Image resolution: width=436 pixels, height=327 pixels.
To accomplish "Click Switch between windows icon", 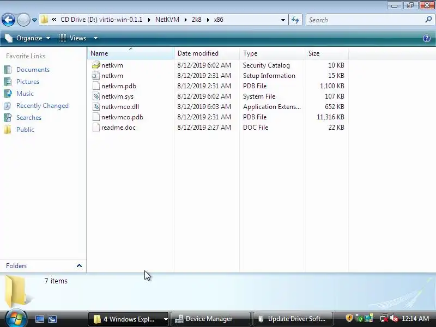I will [x=52, y=319].
